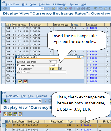Open the Table View menu in upper window
This screenshot has height=131, width=111.
point(12,4)
